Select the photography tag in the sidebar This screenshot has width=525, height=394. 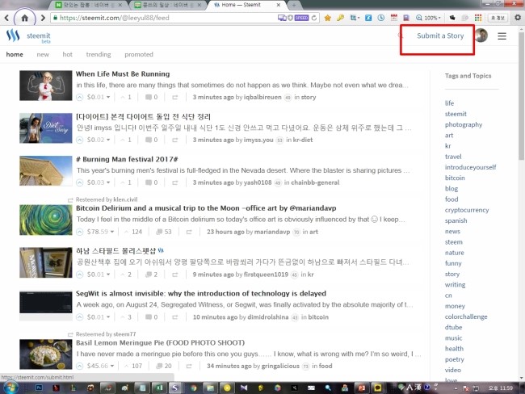tap(463, 124)
